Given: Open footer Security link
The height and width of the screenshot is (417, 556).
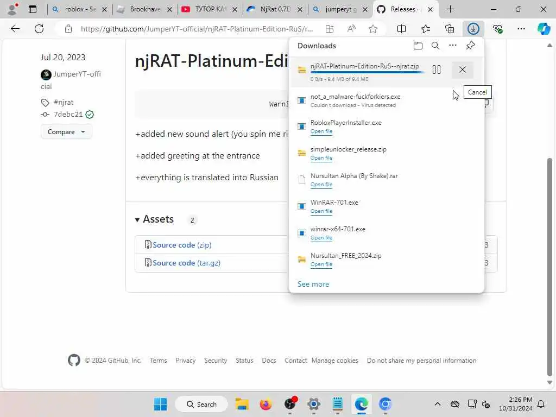Looking at the screenshot, I should click(216, 361).
